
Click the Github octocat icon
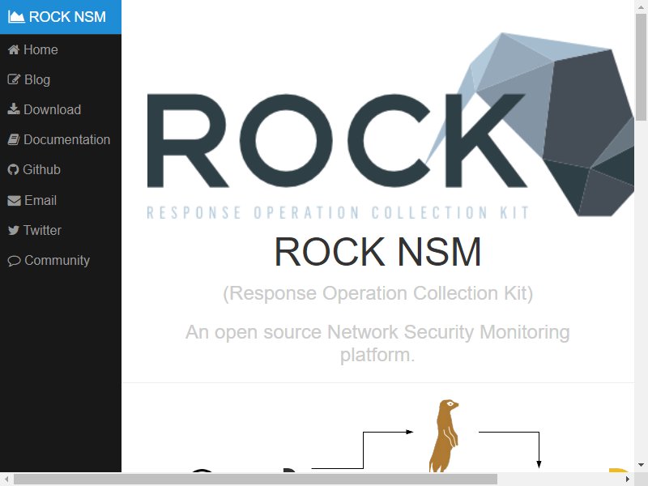tap(13, 169)
